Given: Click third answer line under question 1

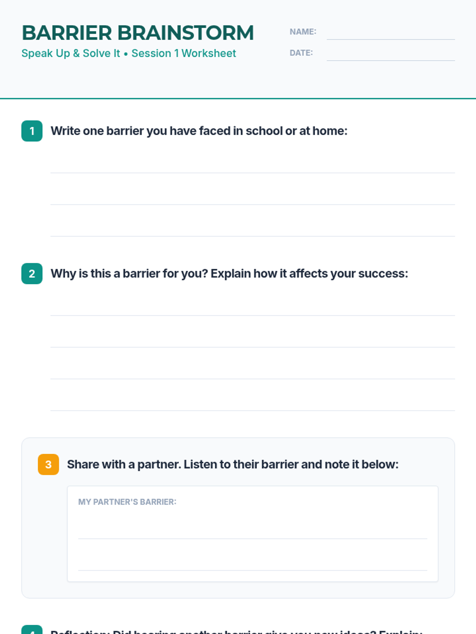Looking at the screenshot, I should tap(252, 230).
